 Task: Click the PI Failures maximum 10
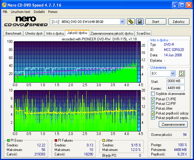click(x=91, y=150)
